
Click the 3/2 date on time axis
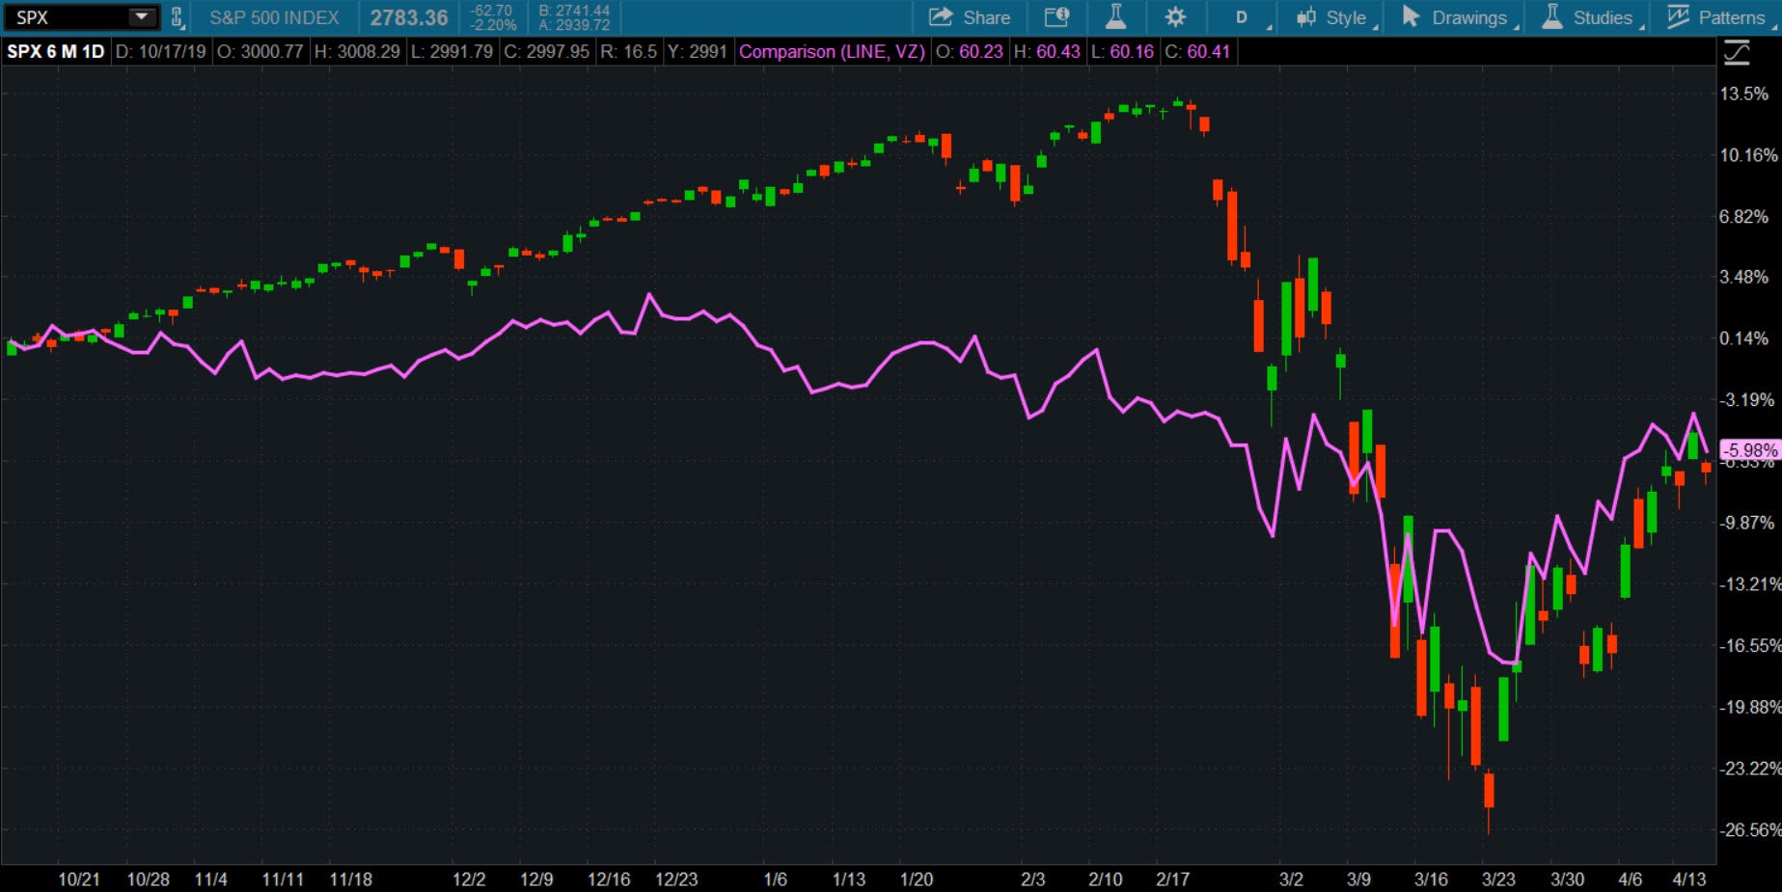(x=1291, y=879)
